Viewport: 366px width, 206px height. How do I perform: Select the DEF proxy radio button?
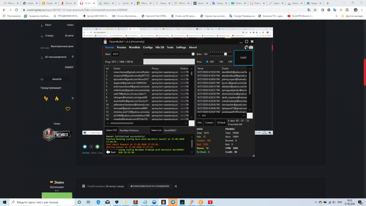coord(208,62)
